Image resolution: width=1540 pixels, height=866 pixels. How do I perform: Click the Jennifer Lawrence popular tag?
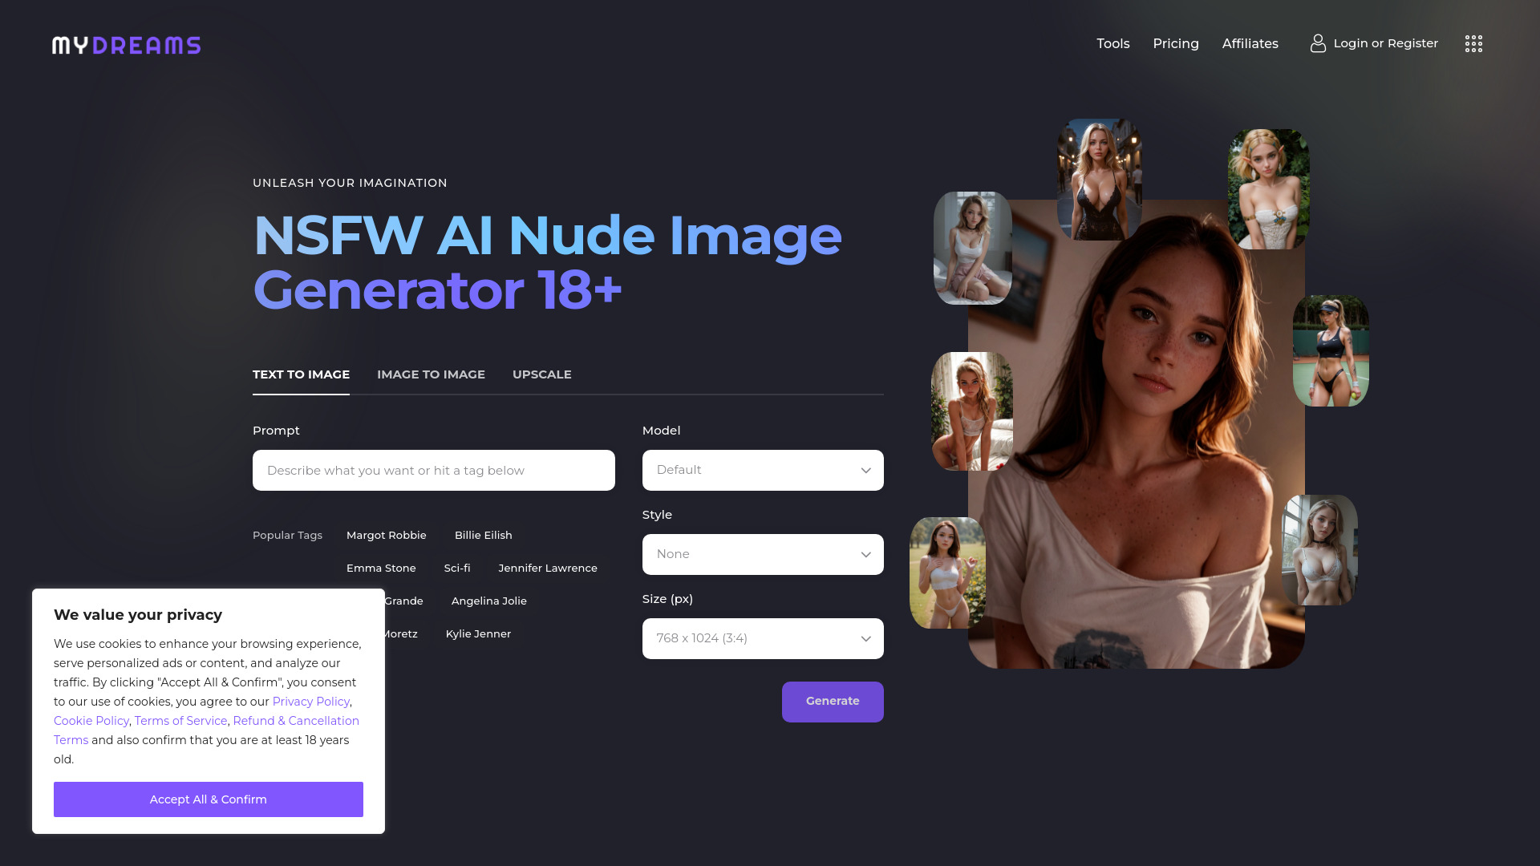click(x=548, y=568)
